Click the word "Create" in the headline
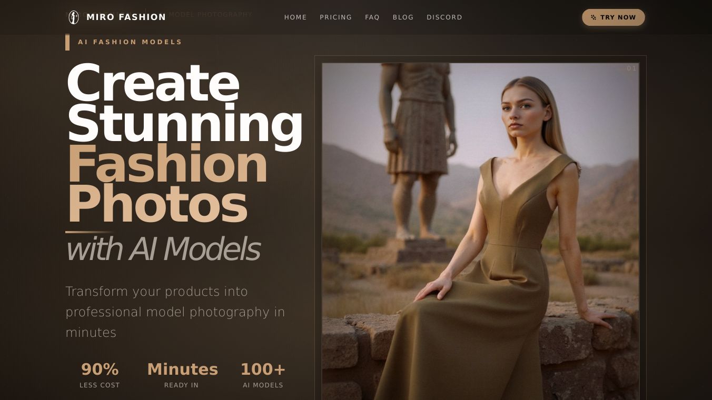 (153, 83)
